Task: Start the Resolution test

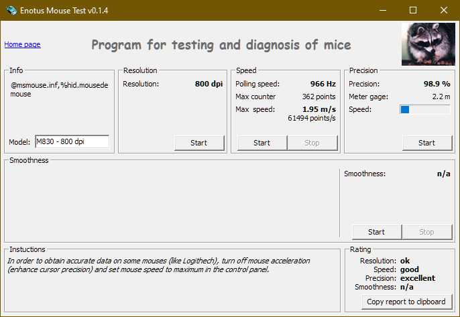Action: (x=199, y=143)
